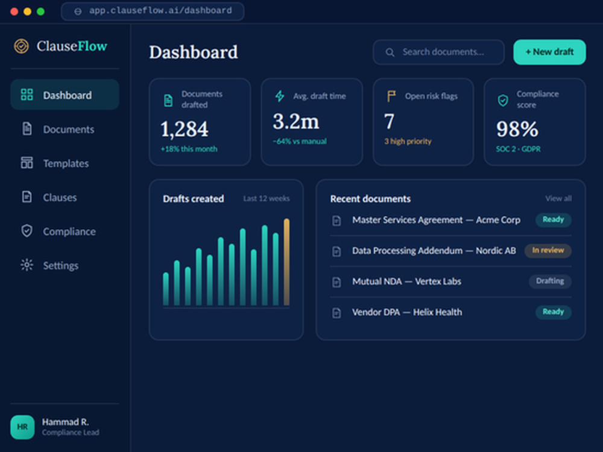Open the Clauses icon in sidebar

tap(27, 197)
